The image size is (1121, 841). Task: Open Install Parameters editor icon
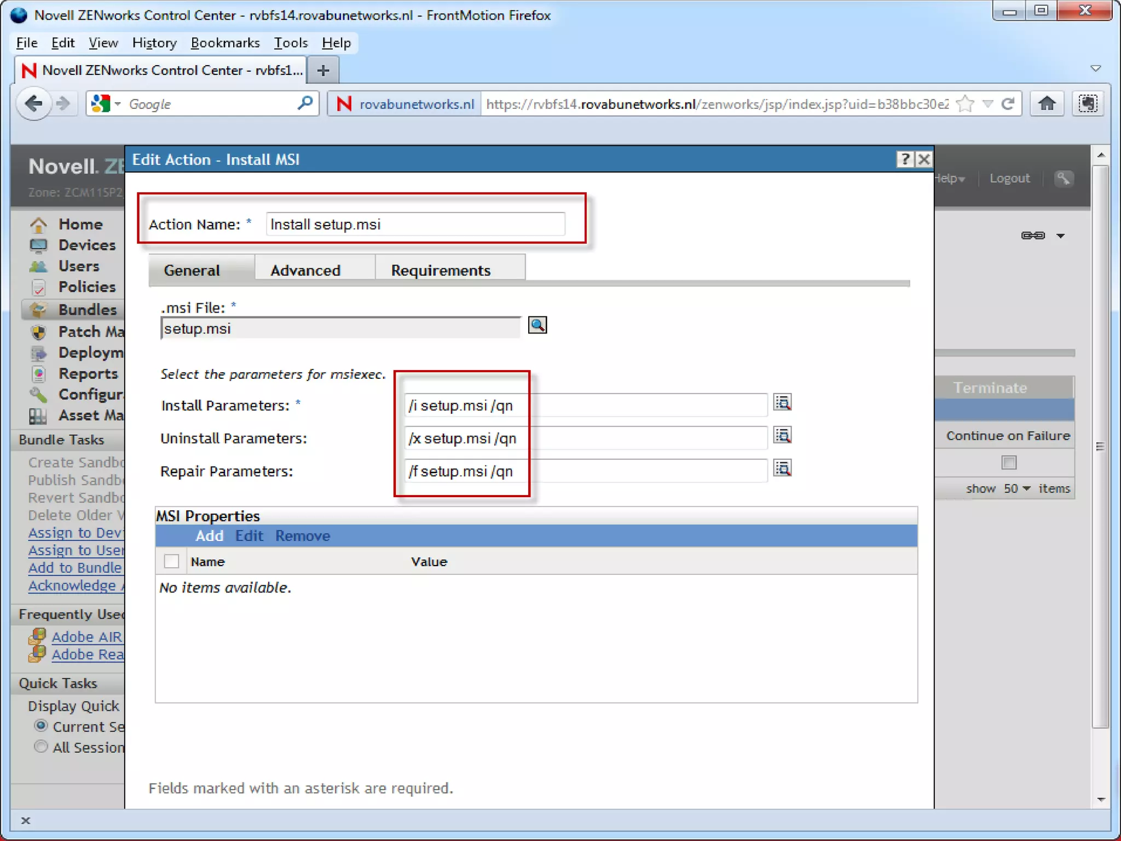(782, 403)
